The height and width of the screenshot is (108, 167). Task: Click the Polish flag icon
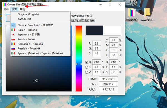point(13,39)
